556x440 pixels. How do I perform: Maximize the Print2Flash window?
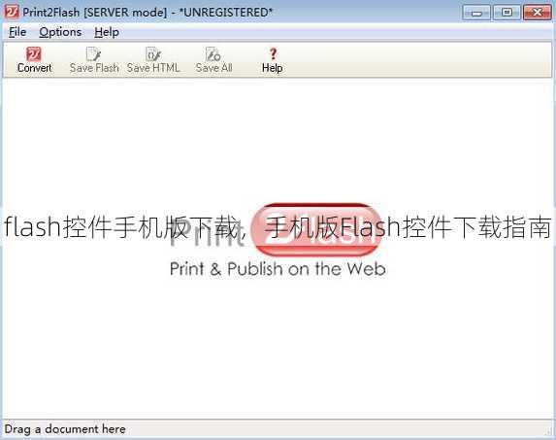click(507, 13)
